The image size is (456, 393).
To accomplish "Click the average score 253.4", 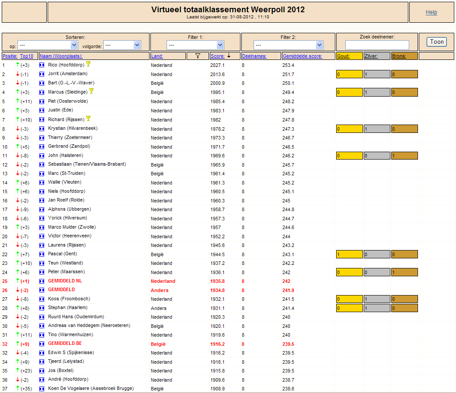I will click(x=288, y=66).
